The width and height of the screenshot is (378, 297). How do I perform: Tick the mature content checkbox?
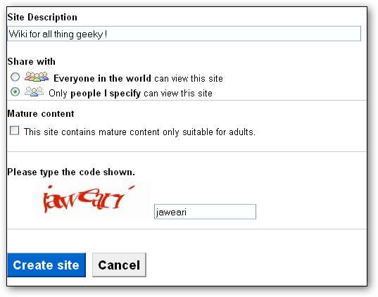[14, 130]
